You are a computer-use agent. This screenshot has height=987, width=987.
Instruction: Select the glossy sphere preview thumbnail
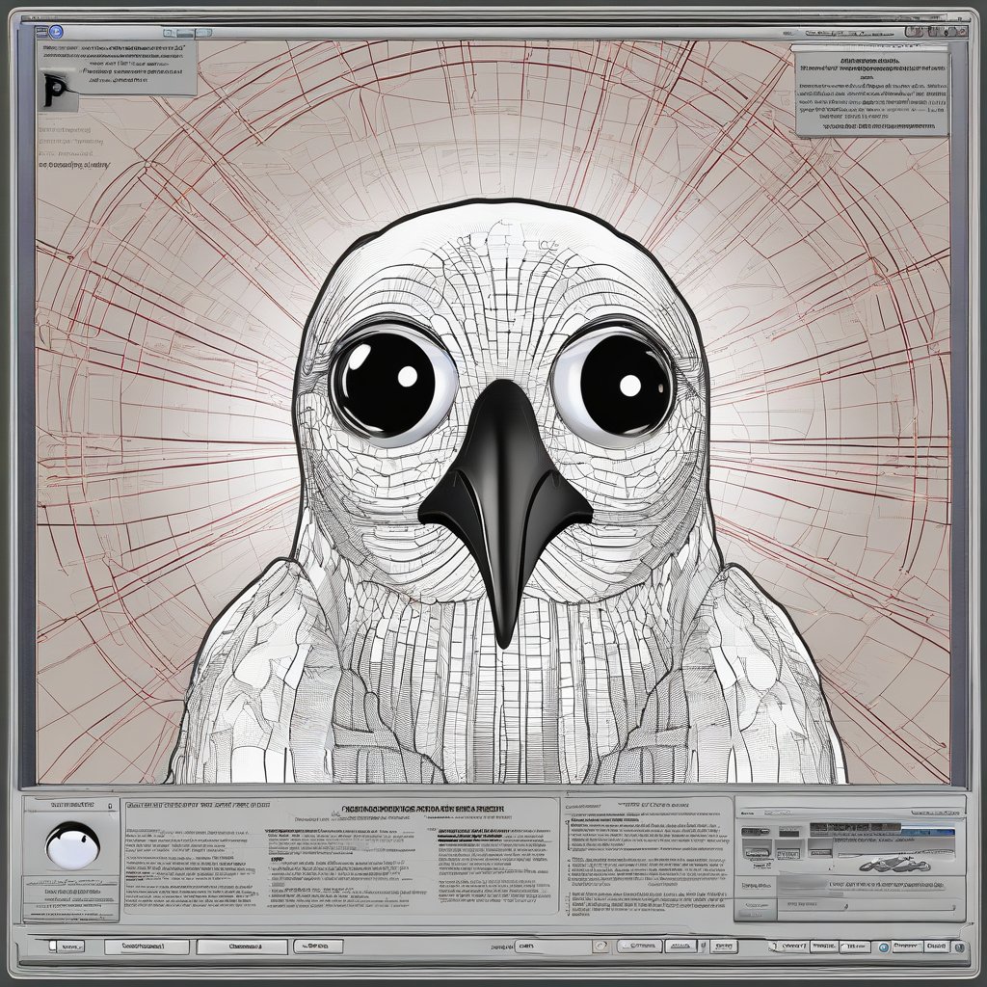[x=73, y=844]
